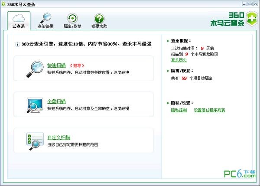This screenshot has width=260, height=186.
Task: Click the full scan monitor icon
Action: coord(35,105)
